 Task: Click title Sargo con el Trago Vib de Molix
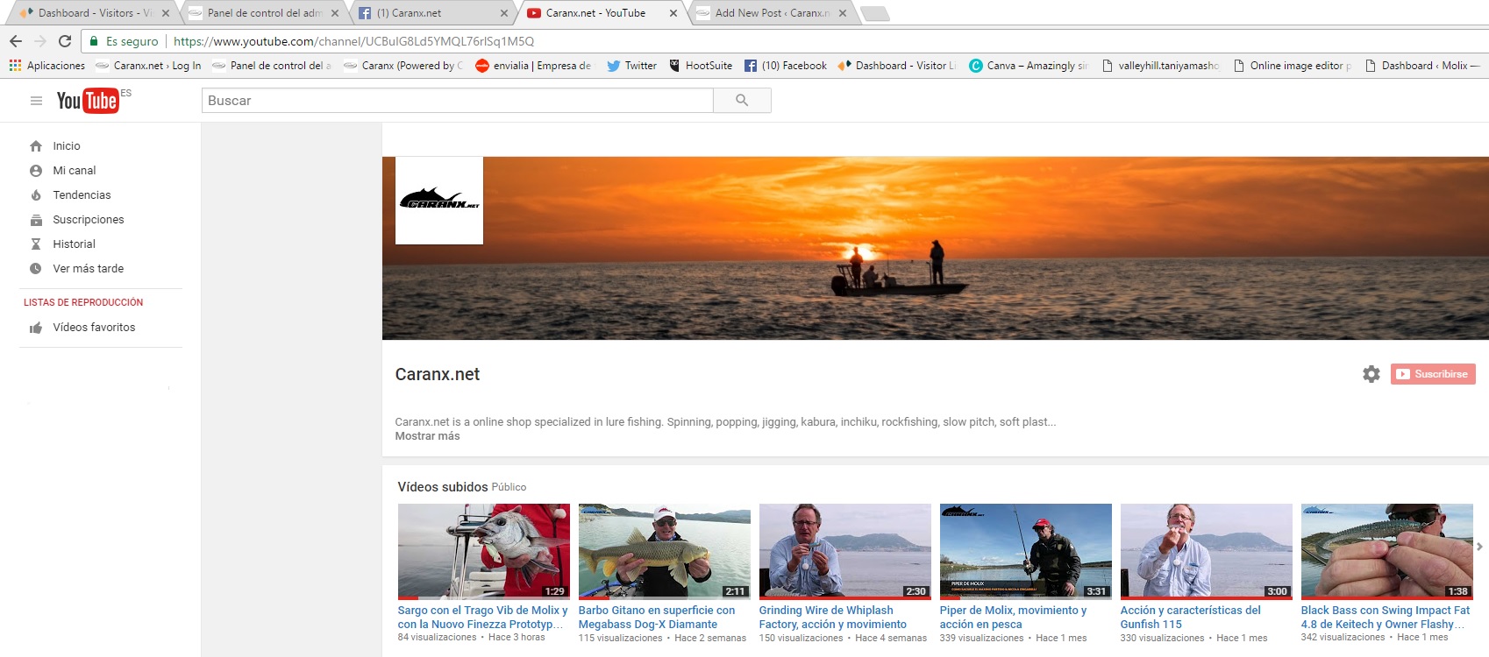[x=483, y=618]
